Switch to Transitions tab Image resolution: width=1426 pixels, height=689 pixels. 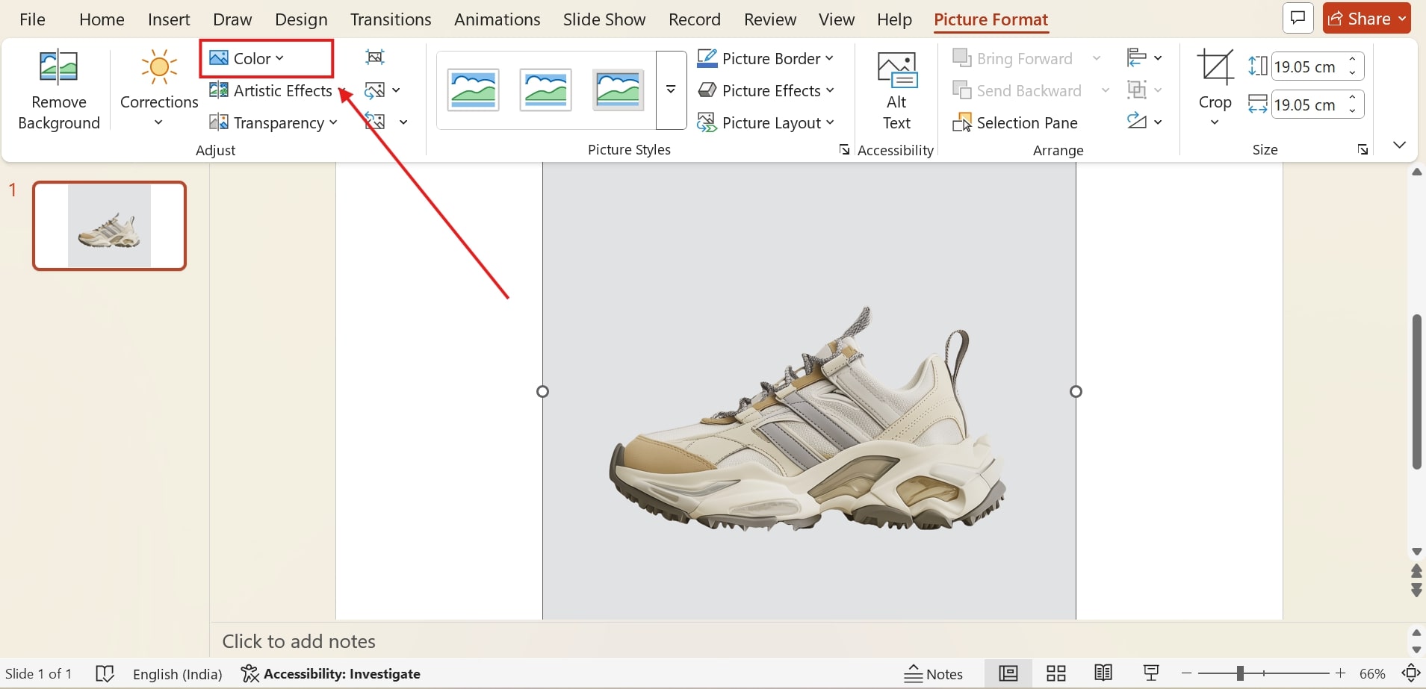click(x=391, y=19)
